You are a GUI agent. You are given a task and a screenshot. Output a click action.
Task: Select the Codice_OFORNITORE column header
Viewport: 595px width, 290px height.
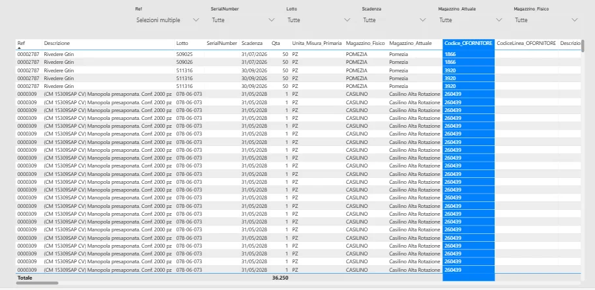point(468,43)
